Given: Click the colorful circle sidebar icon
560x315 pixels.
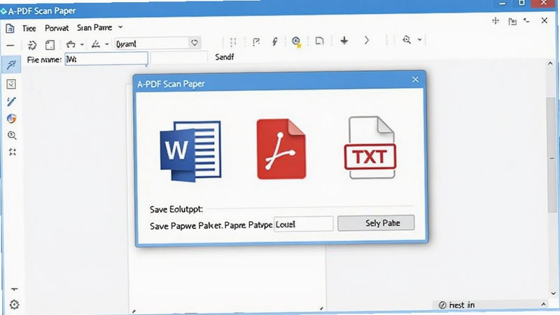Looking at the screenshot, I should click(x=11, y=118).
